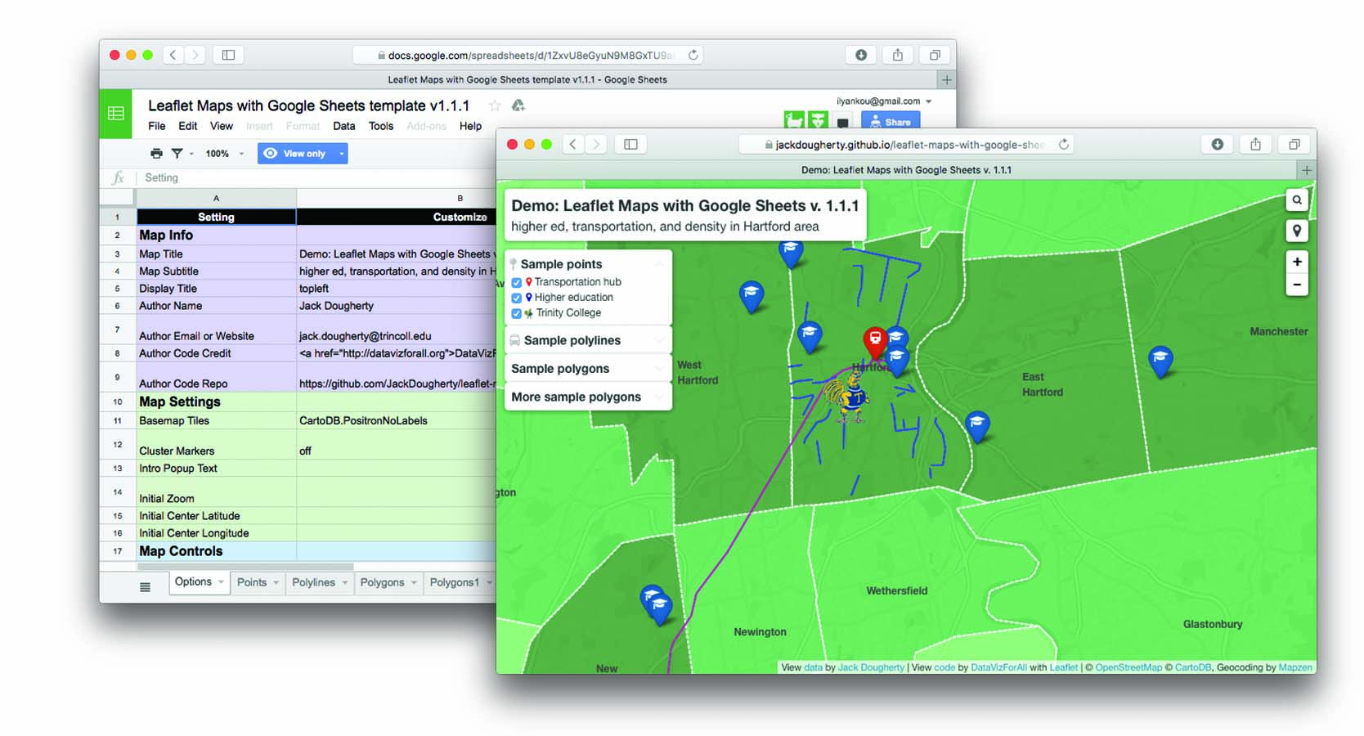The width and height of the screenshot is (1364, 736).
Task: Reload the docs.google.com page
Action: [x=693, y=55]
